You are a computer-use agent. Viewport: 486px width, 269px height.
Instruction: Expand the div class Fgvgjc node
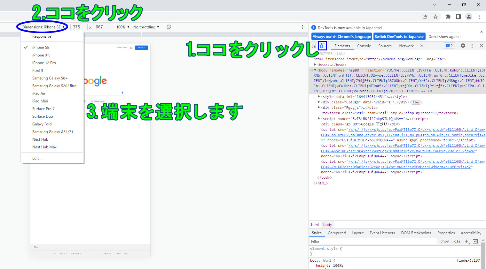pyautogui.click(x=319, y=108)
